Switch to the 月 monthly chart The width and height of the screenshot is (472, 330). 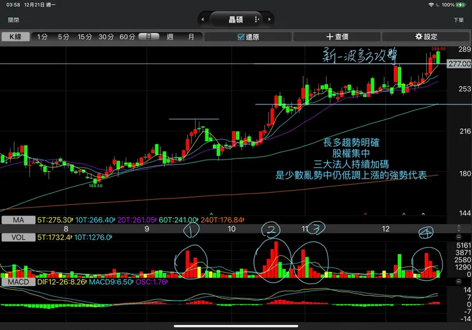[x=191, y=37]
